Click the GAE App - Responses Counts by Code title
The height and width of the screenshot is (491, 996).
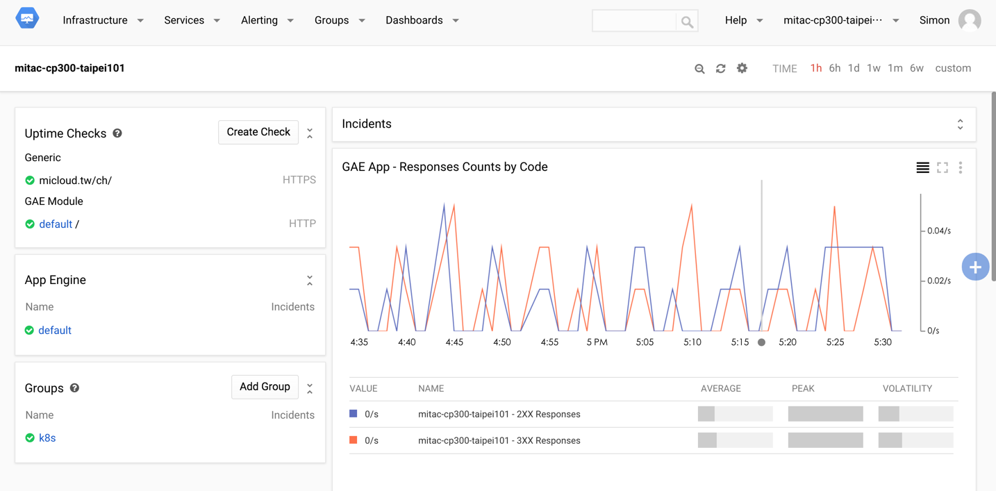(445, 167)
